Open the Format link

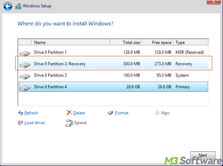122,113
